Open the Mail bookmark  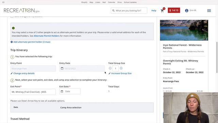[104, 2]
